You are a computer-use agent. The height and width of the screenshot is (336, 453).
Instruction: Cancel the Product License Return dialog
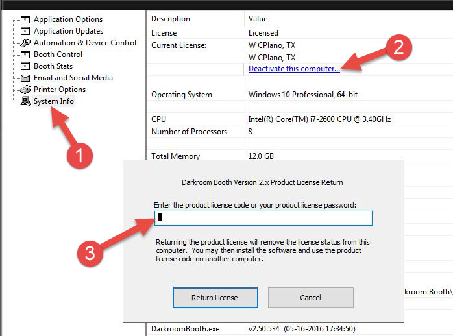(311, 298)
